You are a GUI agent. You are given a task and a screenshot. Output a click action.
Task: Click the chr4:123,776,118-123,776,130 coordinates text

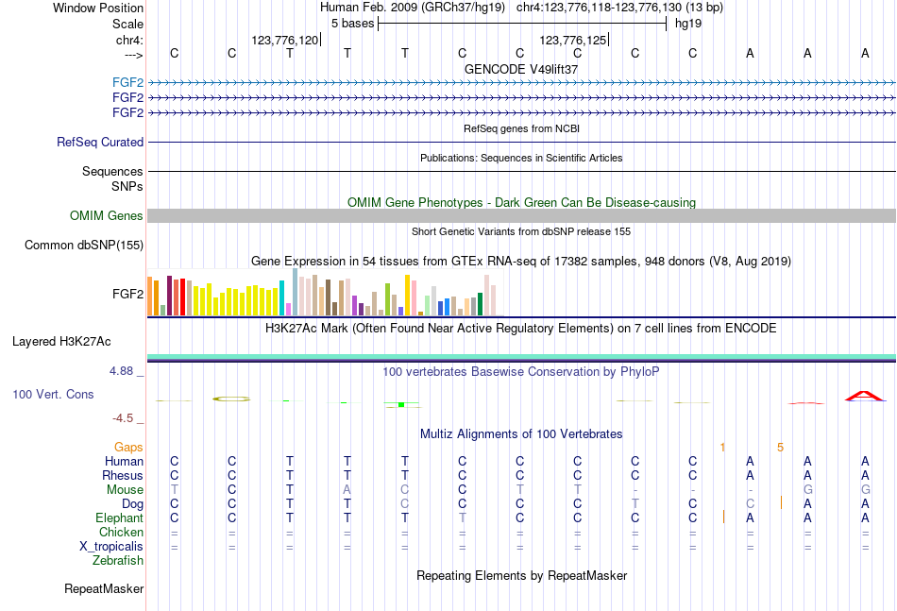coord(619,8)
